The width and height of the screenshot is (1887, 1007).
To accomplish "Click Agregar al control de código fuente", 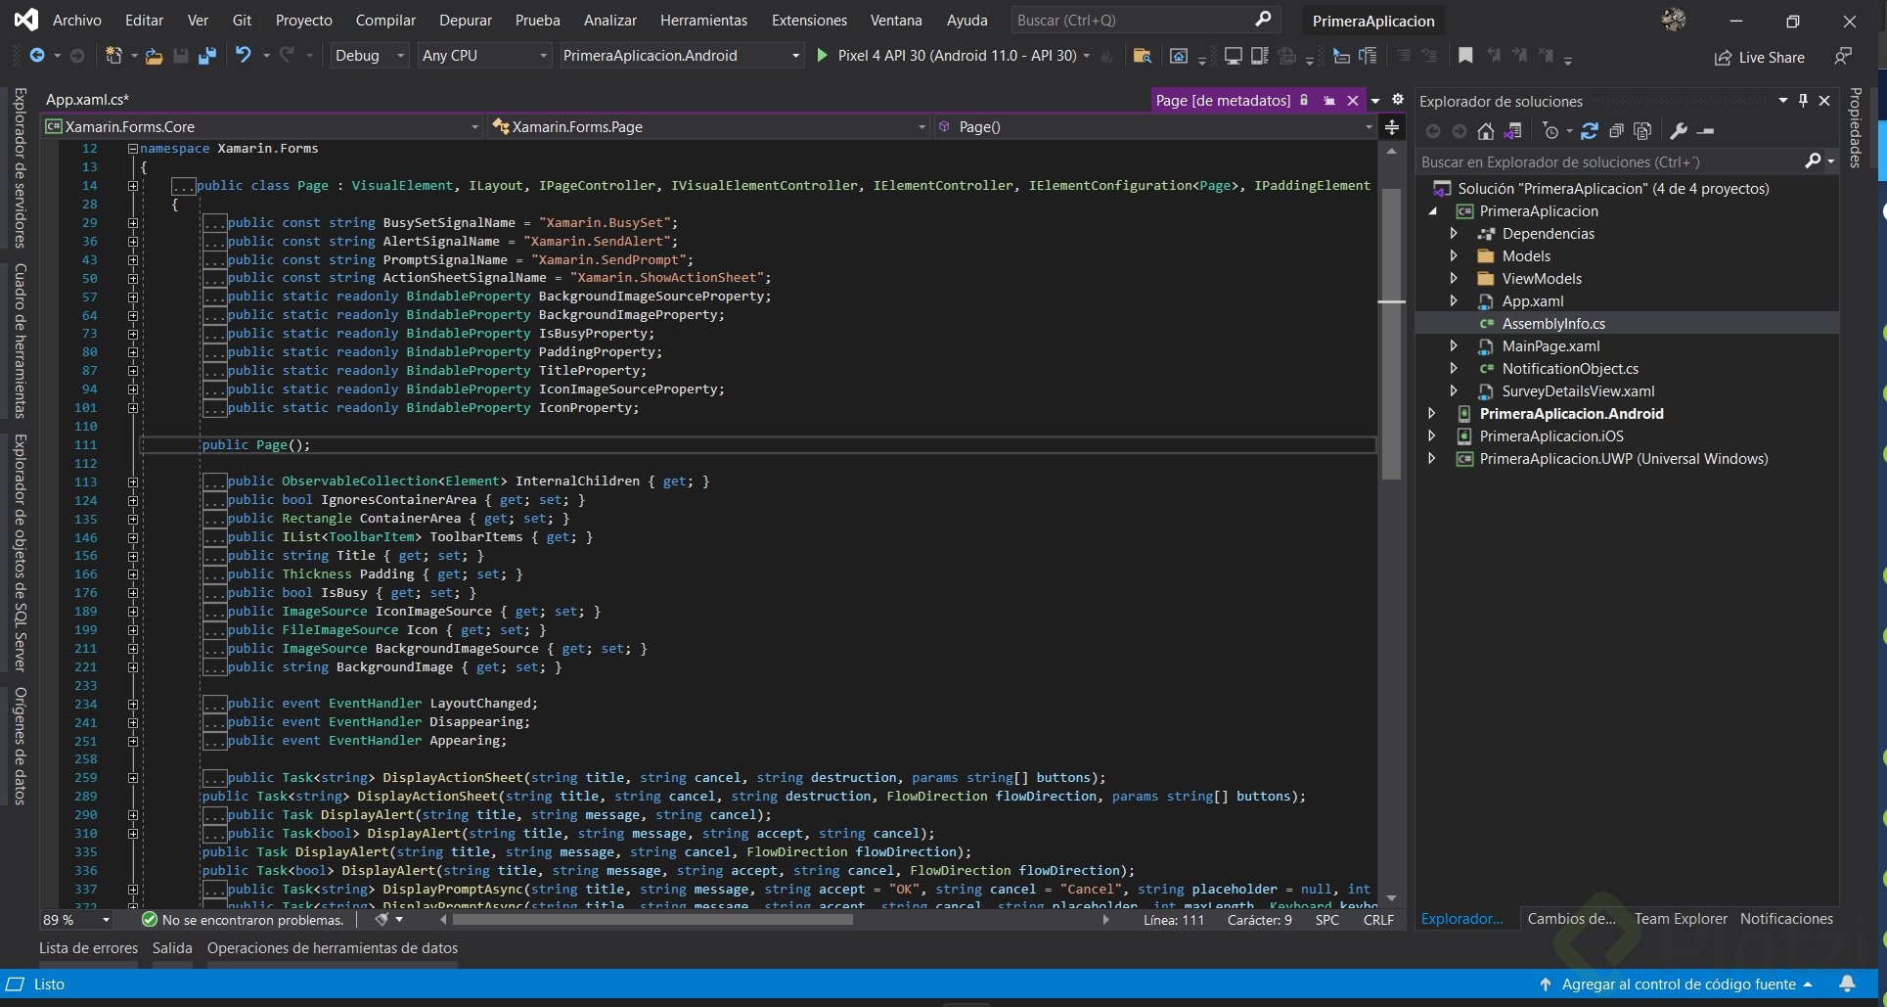I will coord(1677,984).
